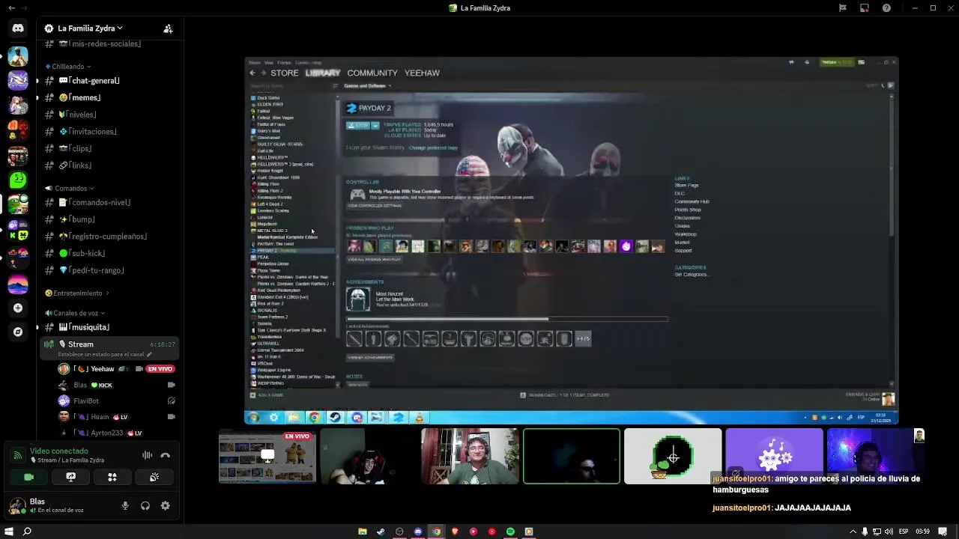Click the EN VIVO badge next to Yeehaw
This screenshot has height=539, width=959.
(160, 369)
